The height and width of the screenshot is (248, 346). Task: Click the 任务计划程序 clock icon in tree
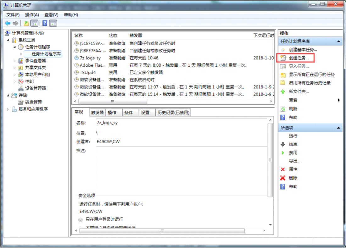(x=21, y=47)
